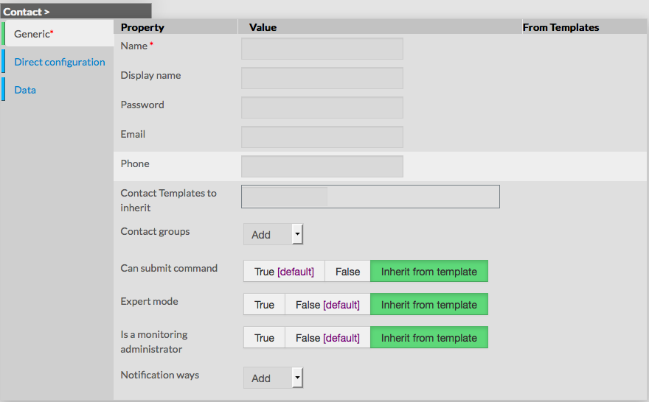649x402 pixels.
Task: Set monitoring administrator to True
Action: click(264, 338)
